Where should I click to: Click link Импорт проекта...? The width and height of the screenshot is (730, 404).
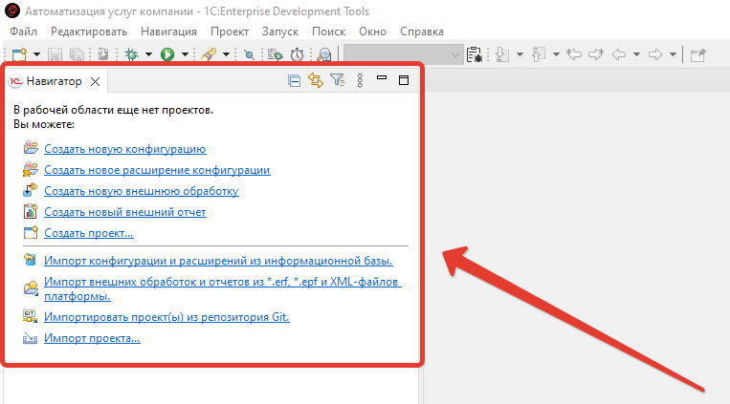(92, 338)
